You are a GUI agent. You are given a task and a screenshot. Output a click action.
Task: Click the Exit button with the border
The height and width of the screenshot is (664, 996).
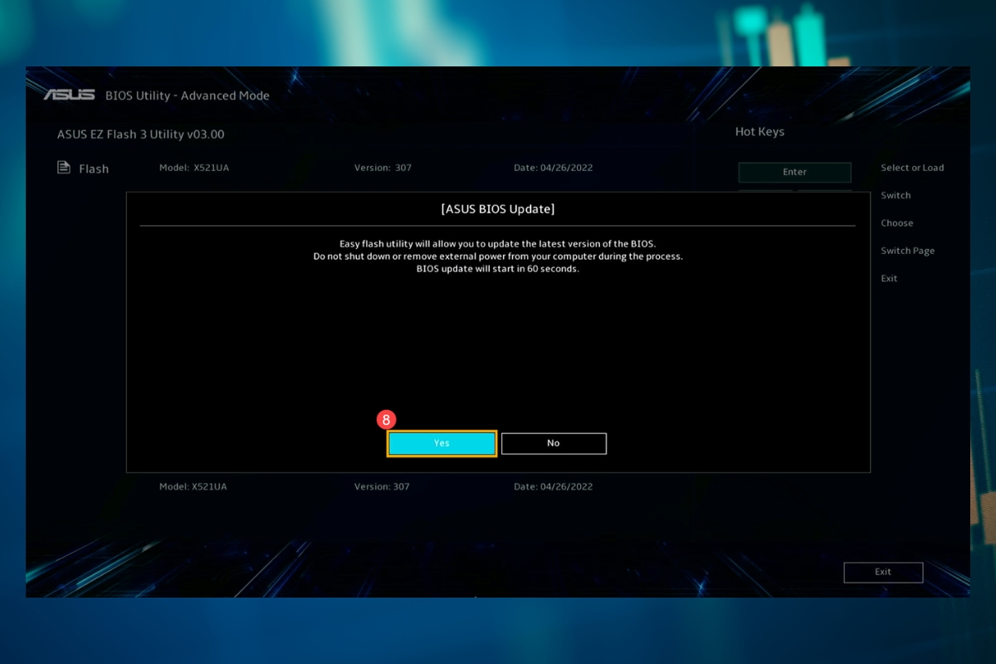point(883,572)
